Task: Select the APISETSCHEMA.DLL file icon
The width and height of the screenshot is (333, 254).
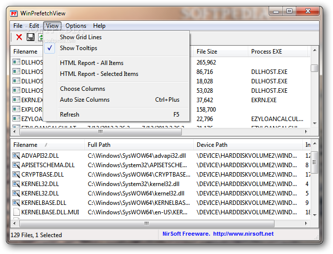Action: point(16,165)
